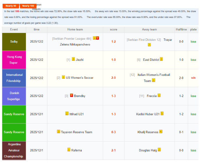Click Brøndby's red card badge
Image resolution: width=206 pixels, height=163 pixels.
pyautogui.click(x=71, y=95)
